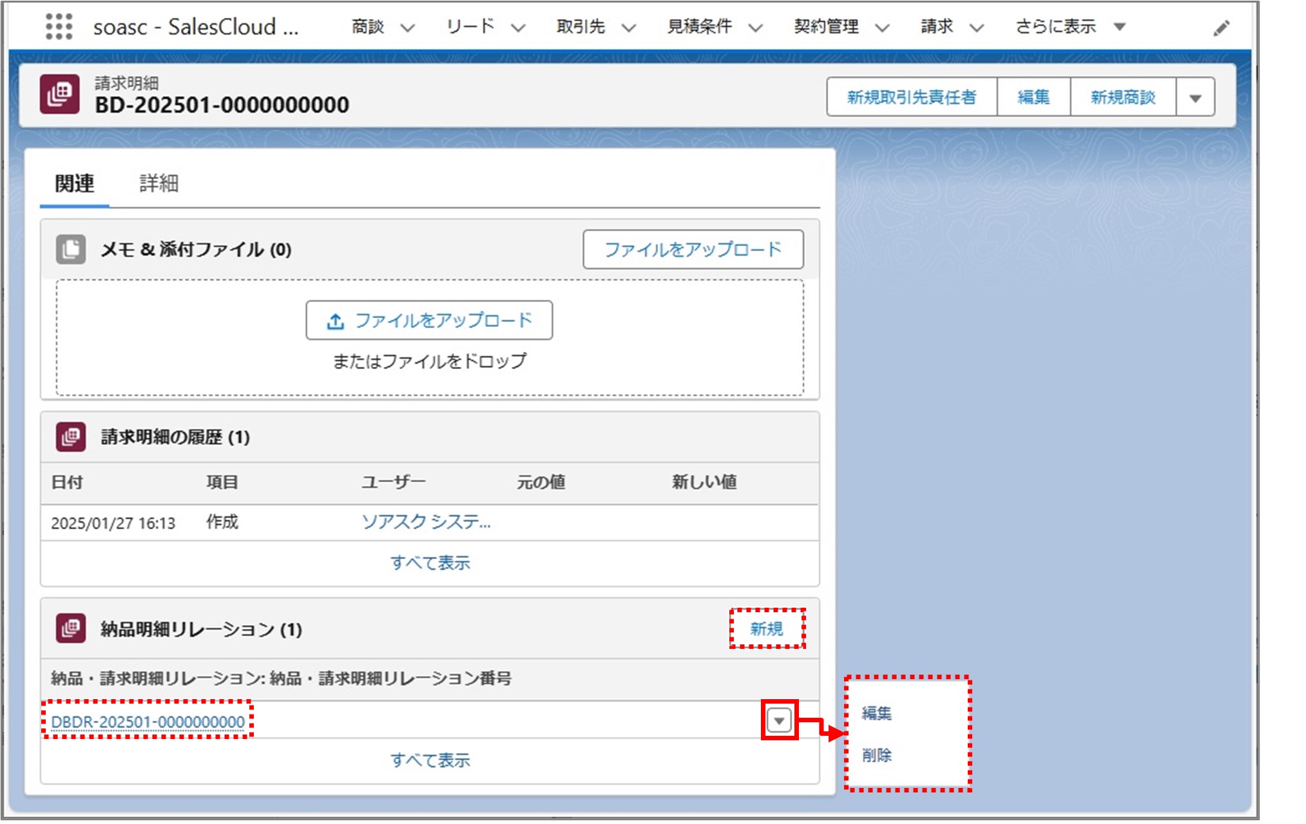Click the 2025/01/27 16:13 date cell

113,523
